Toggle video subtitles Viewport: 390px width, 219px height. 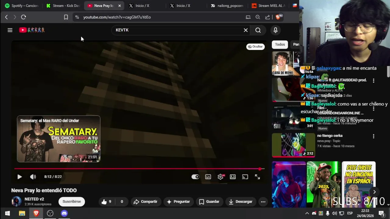(x=208, y=177)
